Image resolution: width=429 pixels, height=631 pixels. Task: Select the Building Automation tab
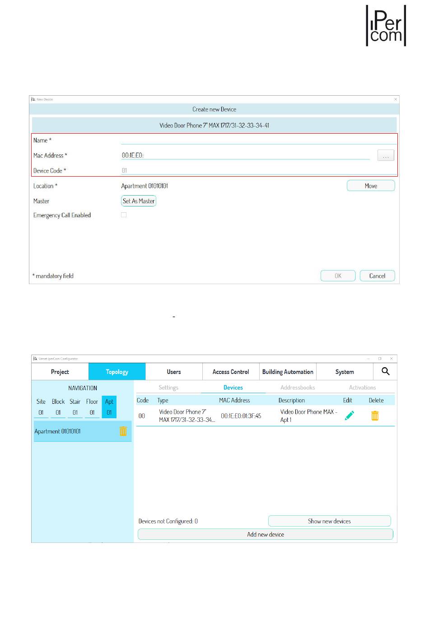click(288, 372)
